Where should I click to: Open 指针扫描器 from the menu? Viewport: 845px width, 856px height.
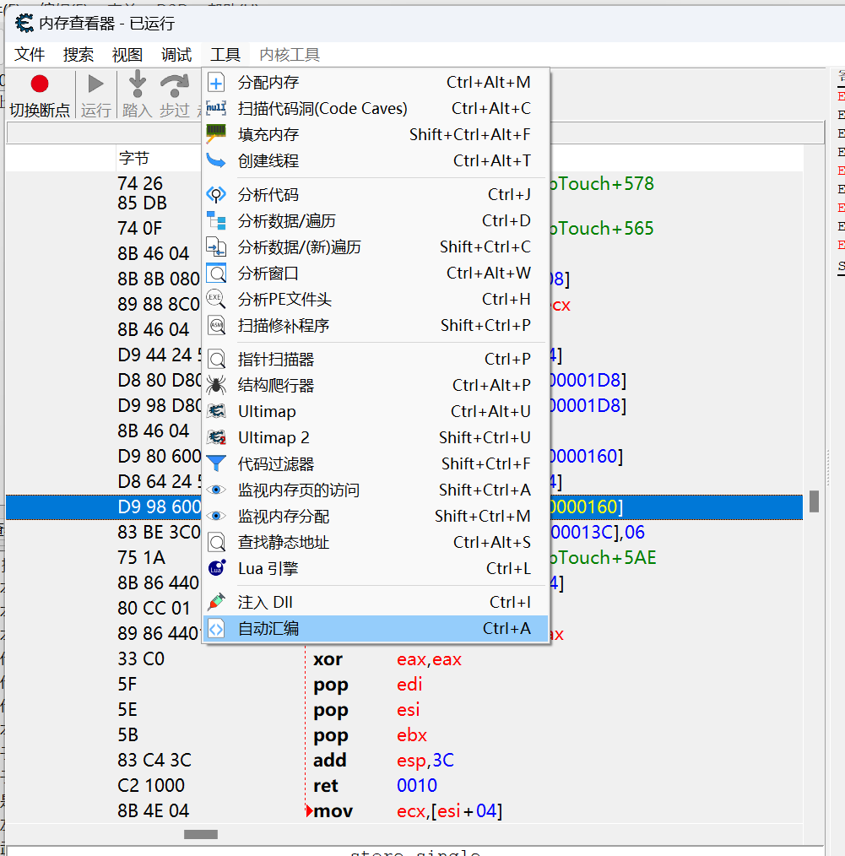click(x=375, y=360)
